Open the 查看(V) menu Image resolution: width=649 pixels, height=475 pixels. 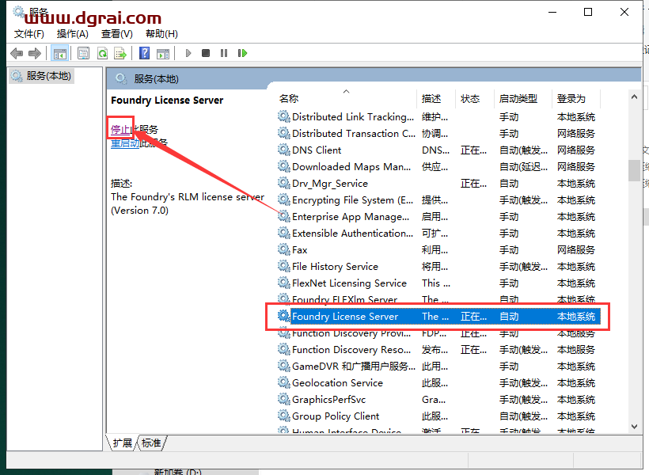(116, 34)
